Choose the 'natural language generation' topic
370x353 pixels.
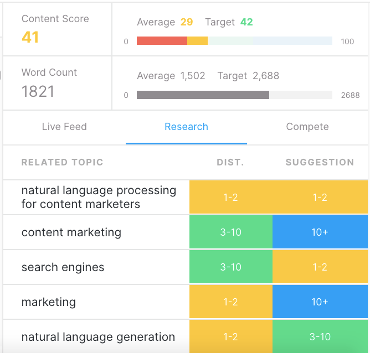click(98, 336)
